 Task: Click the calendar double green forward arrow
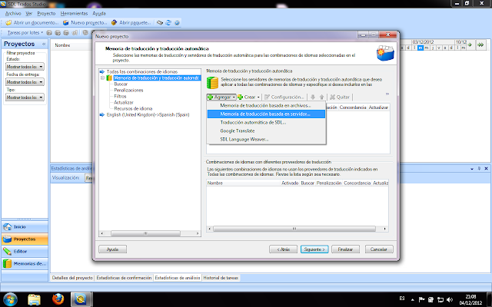pyautogui.click(x=480, y=45)
